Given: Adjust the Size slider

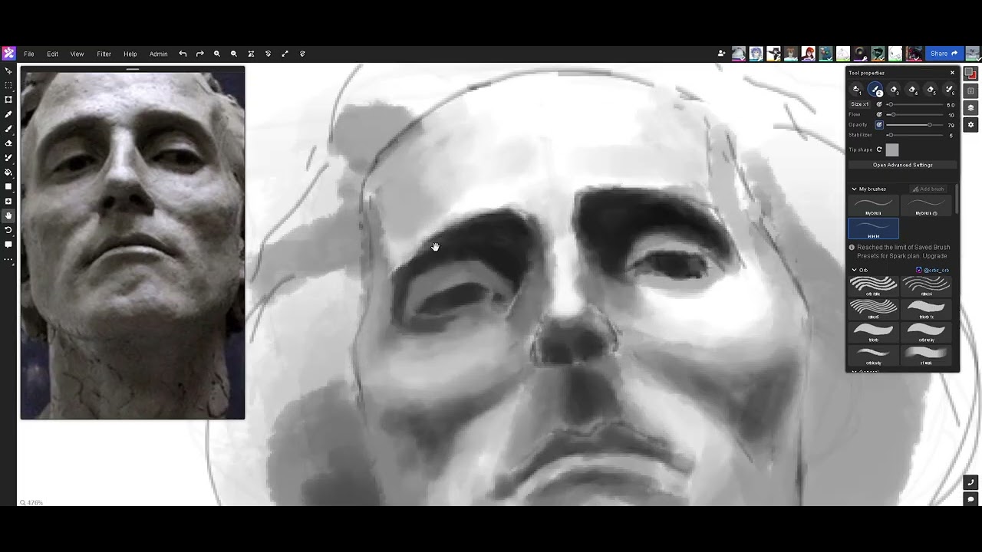Looking at the screenshot, I should pos(914,104).
